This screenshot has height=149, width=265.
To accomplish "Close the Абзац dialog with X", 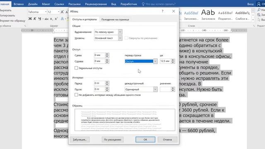I will pyautogui.click(x=173, y=11).
